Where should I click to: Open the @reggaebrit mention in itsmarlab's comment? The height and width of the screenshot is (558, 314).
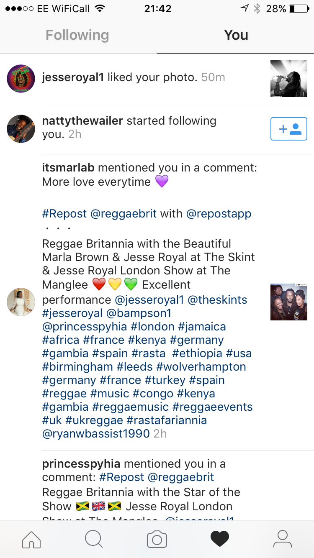pos(124,214)
